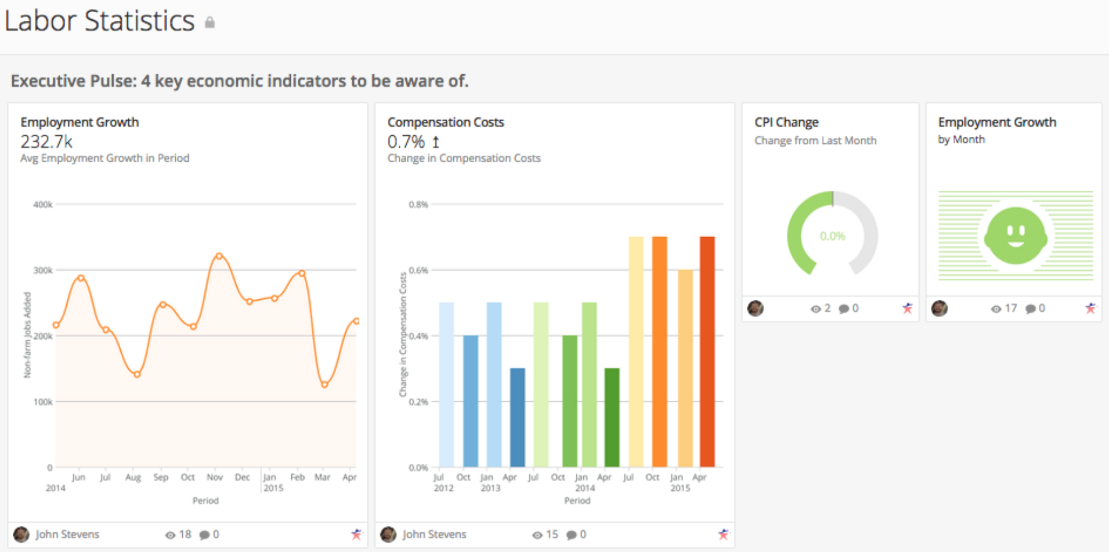Click the tallest orange bar for April 2015
This screenshot has height=552, width=1109.
pyautogui.click(x=707, y=348)
